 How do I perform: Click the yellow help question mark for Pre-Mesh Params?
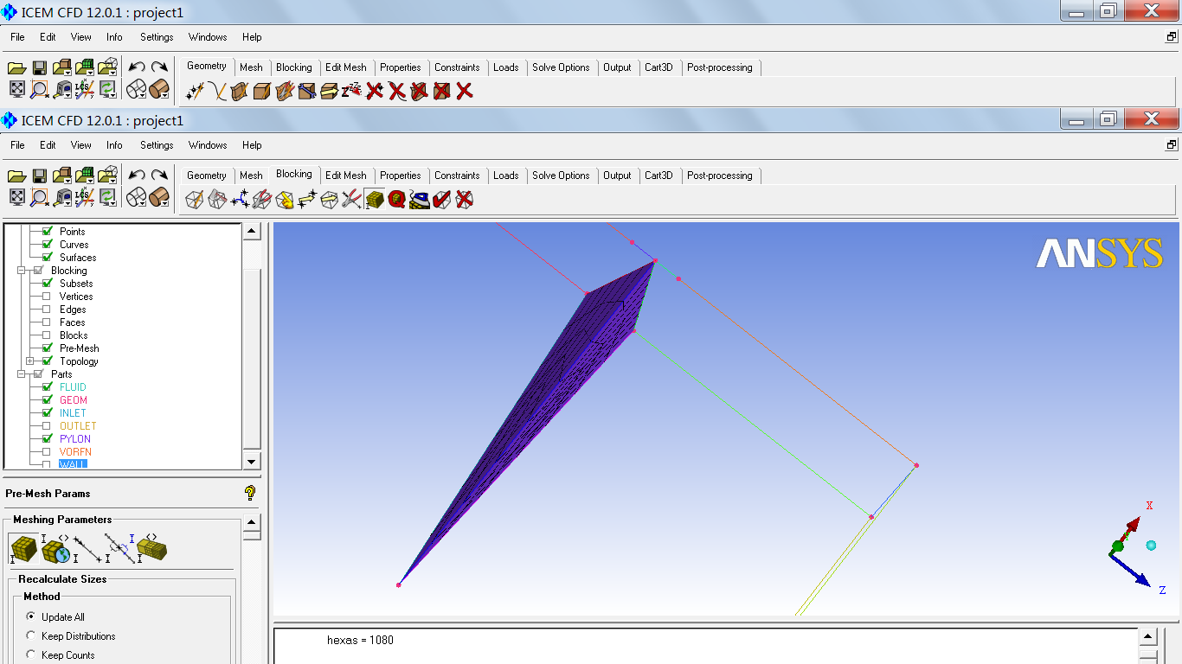250,493
